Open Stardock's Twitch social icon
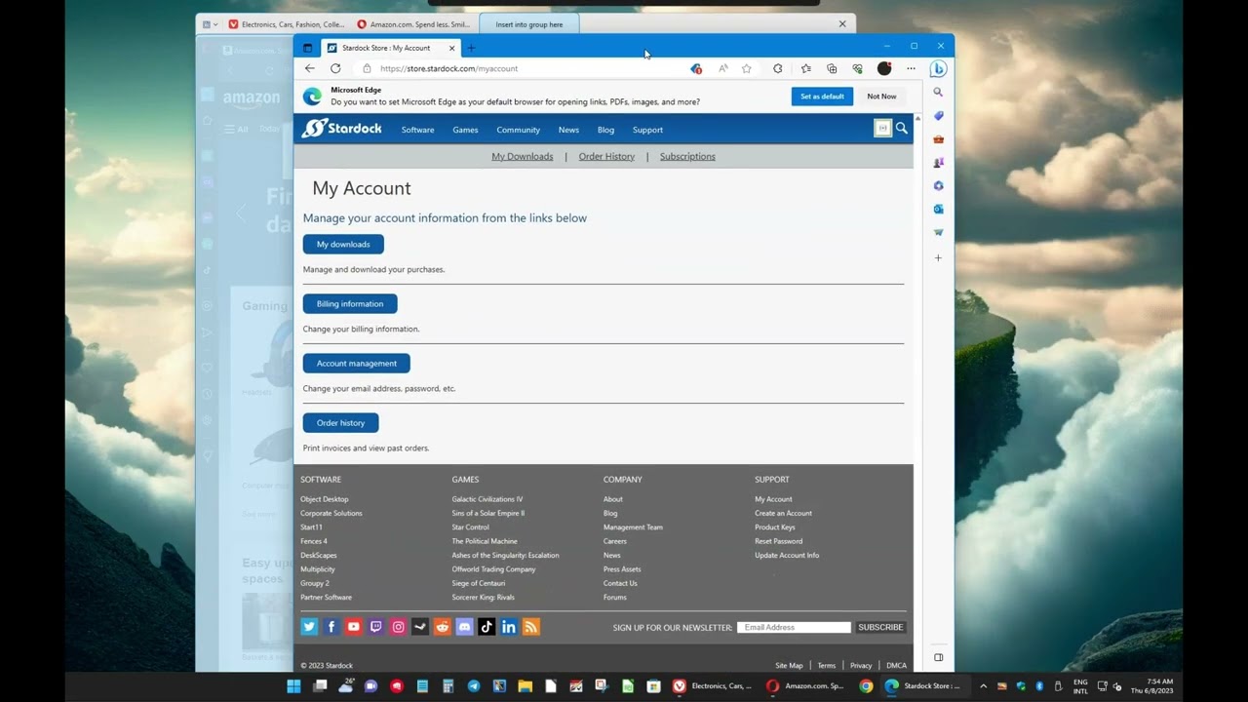The height and width of the screenshot is (702, 1248). pyautogui.click(x=376, y=627)
